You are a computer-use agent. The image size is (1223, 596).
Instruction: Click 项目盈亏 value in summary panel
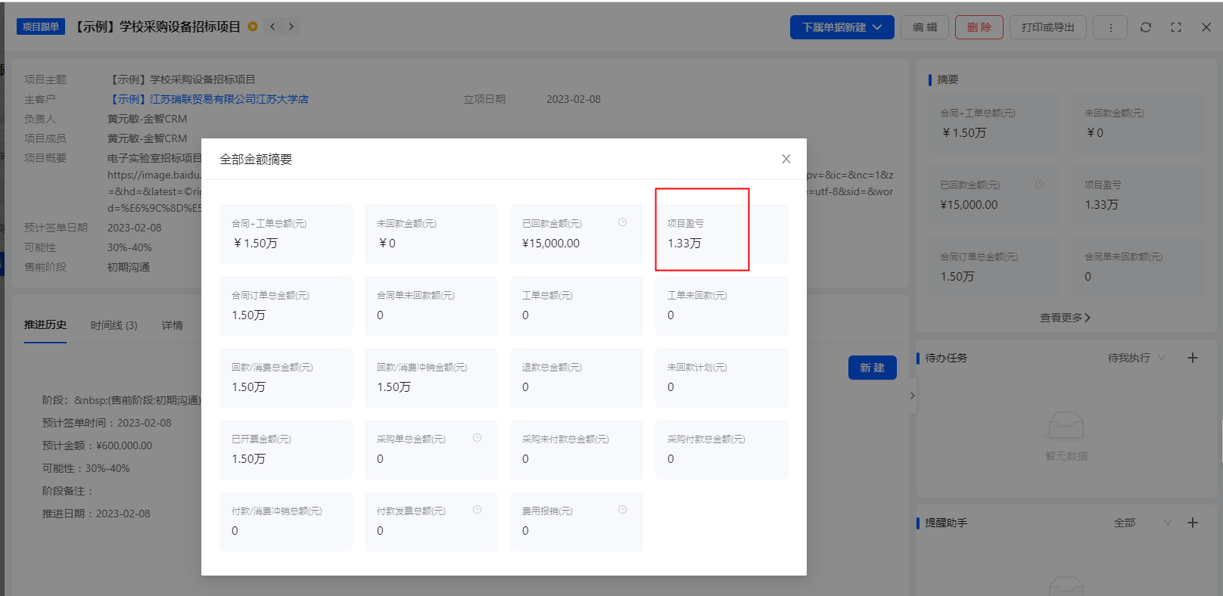coord(1101,205)
